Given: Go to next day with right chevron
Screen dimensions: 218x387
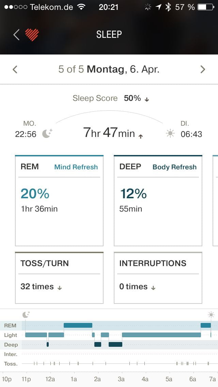Looking at the screenshot, I should pos(203,69).
